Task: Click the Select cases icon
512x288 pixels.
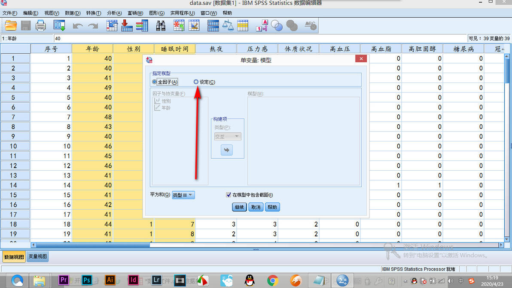Action: coord(243,25)
